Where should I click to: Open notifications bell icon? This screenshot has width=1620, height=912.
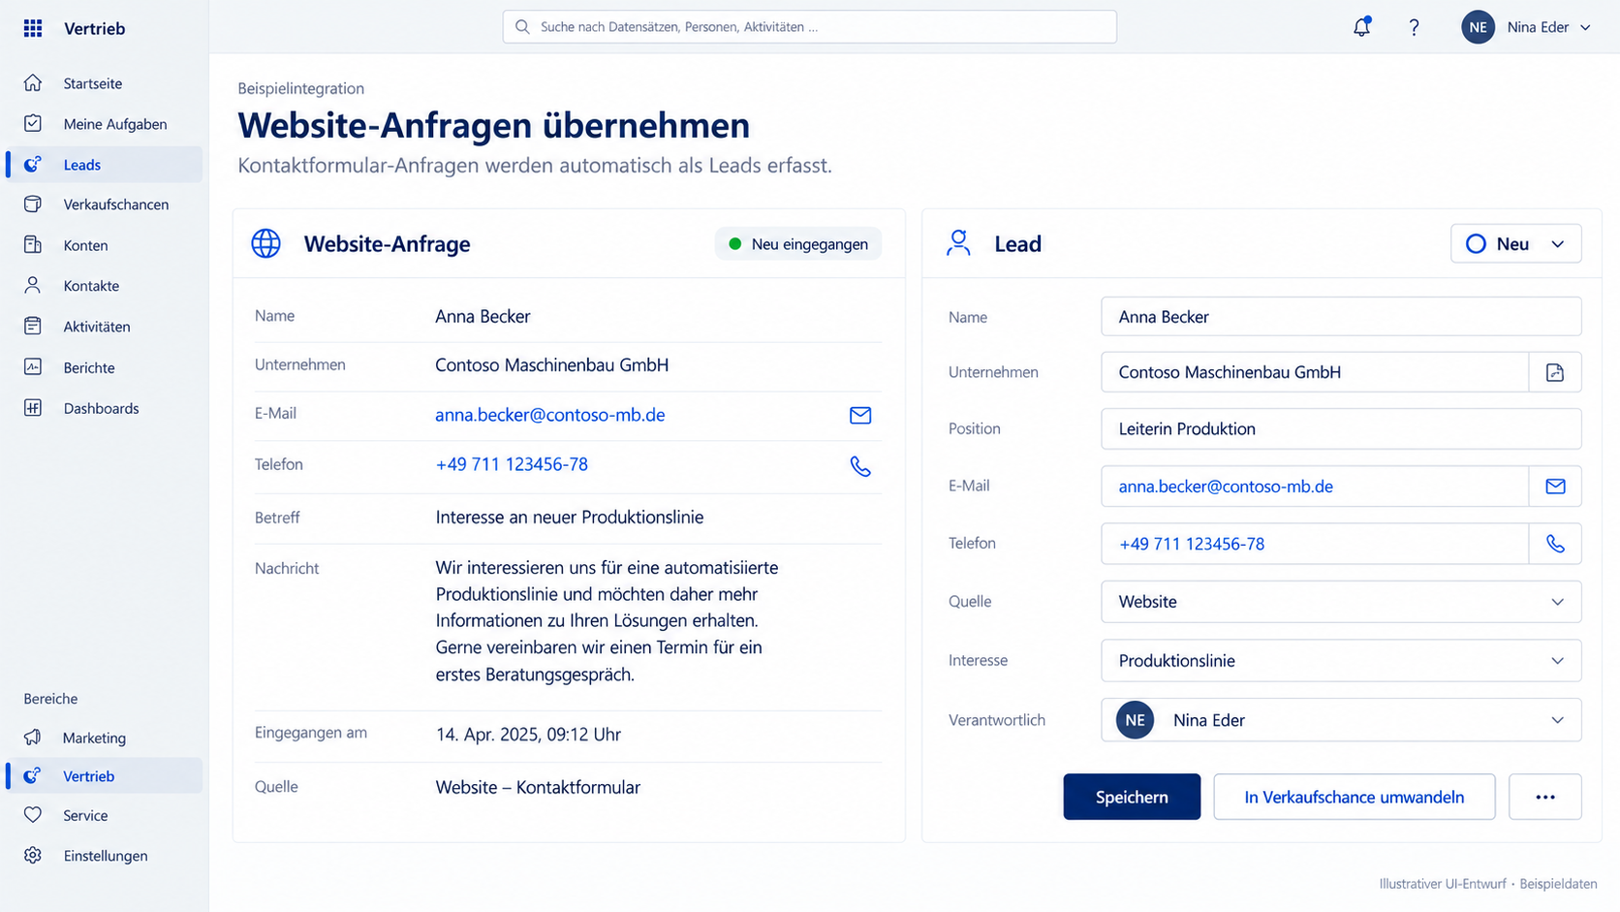click(x=1361, y=27)
